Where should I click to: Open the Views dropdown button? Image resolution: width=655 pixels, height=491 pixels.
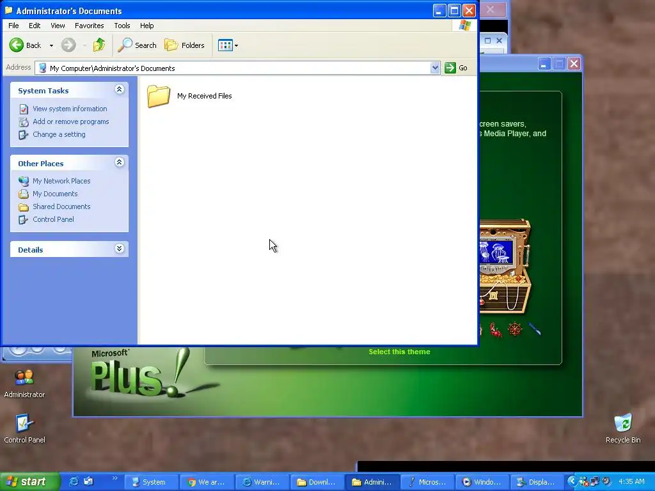coord(228,45)
